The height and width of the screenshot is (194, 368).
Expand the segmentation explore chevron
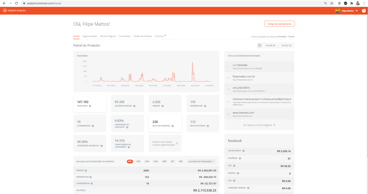pos(177,143)
